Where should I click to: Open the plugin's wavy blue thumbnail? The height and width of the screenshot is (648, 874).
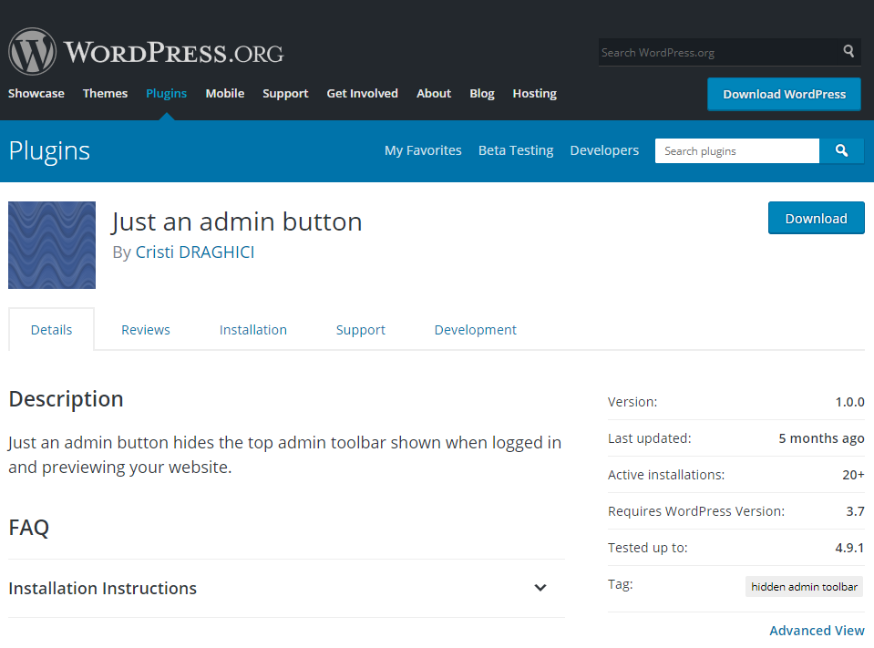point(52,245)
